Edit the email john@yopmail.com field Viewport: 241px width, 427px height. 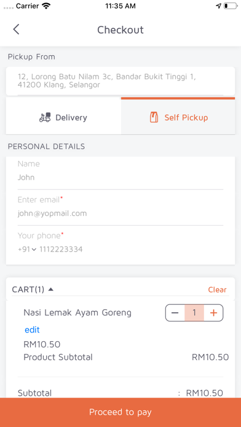[120, 209]
